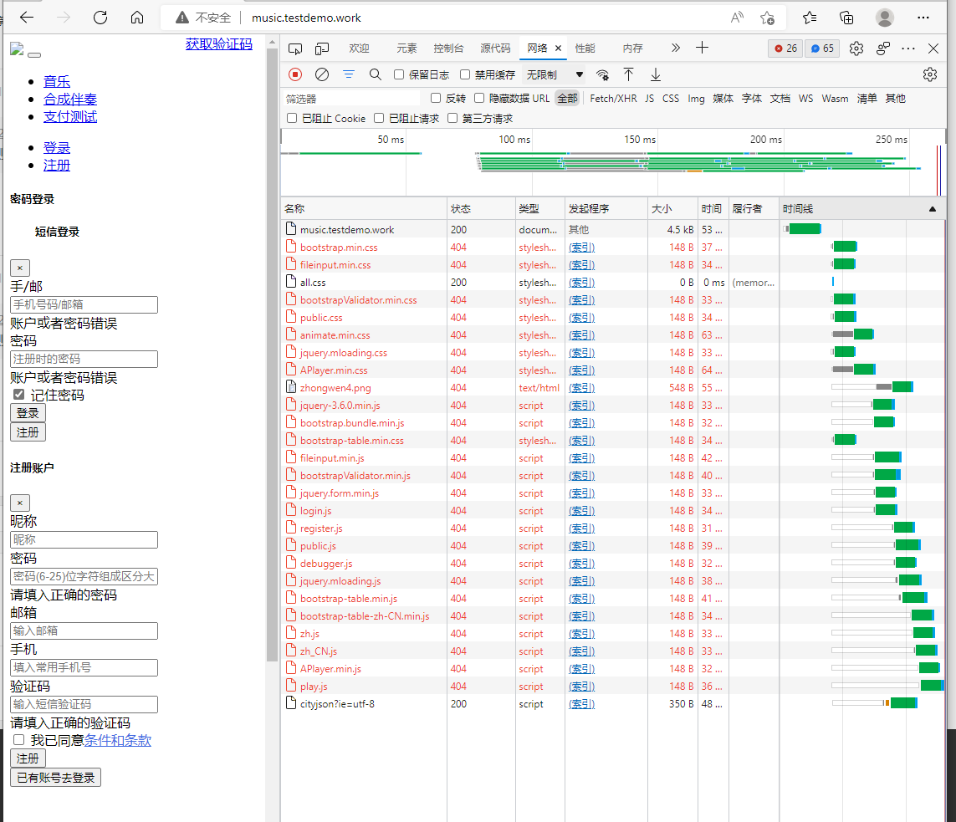Select the cityjson?ie=utf-8 request
Image resolution: width=956 pixels, height=822 pixels.
613,704
